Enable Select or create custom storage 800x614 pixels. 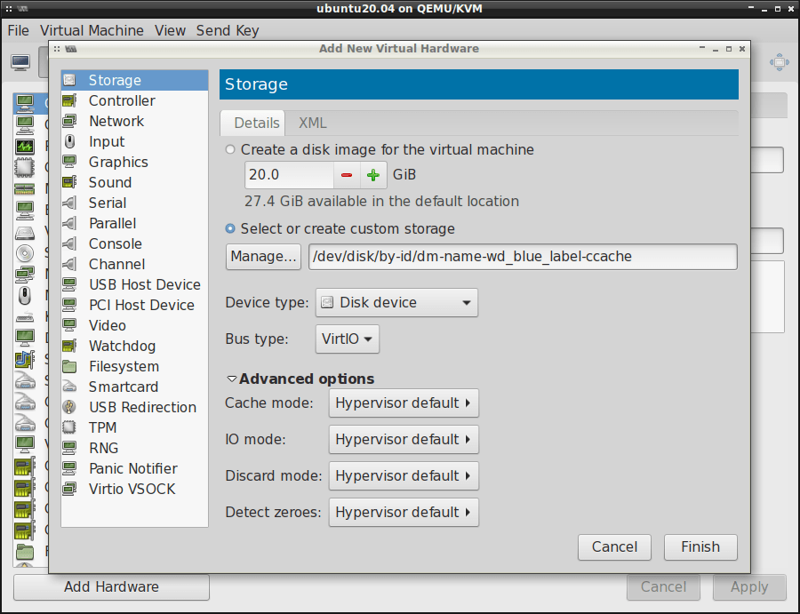(x=229, y=228)
